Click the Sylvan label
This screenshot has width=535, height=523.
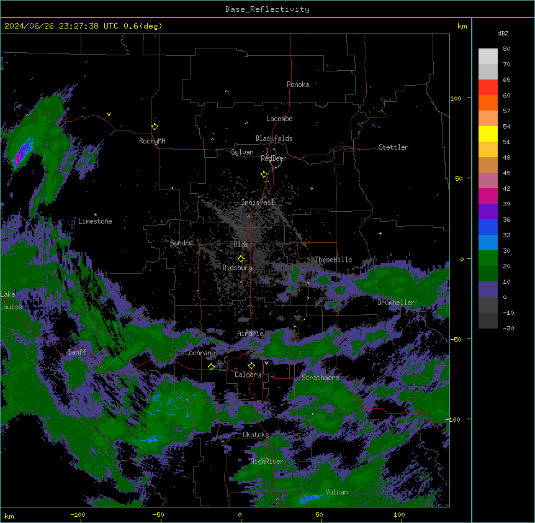click(242, 152)
